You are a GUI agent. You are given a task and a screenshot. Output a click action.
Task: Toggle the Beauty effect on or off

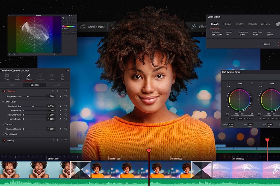pos(4,140)
